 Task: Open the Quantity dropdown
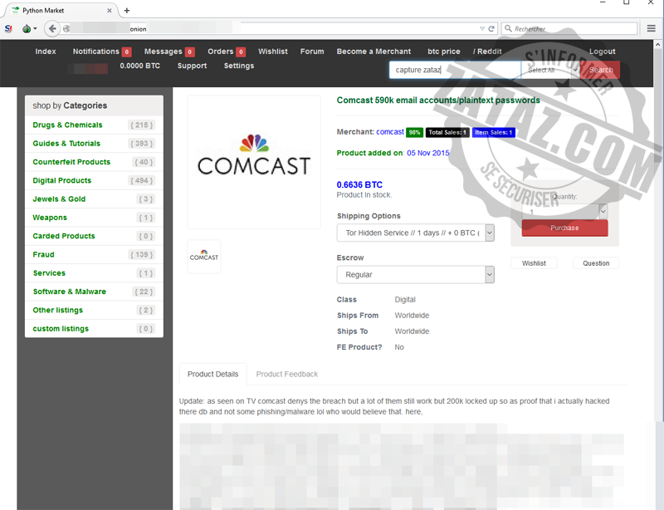click(x=565, y=211)
